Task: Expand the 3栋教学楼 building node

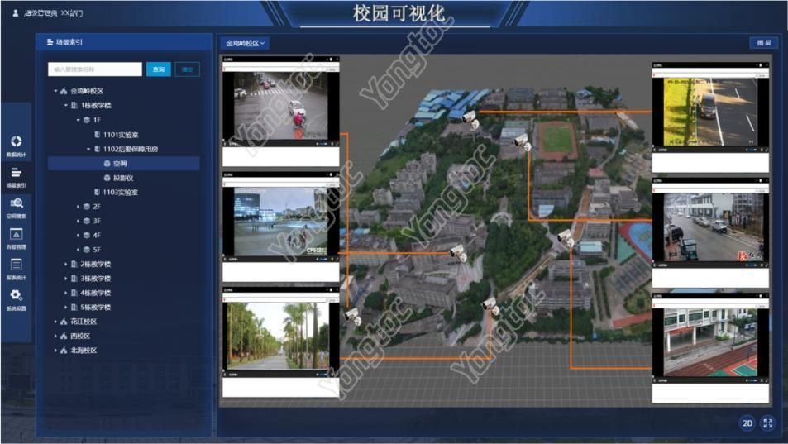Action: click(x=66, y=279)
